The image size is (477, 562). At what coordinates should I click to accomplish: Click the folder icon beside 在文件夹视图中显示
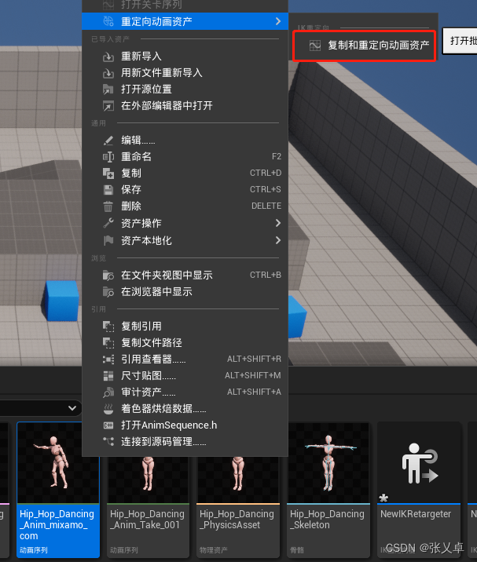108,276
